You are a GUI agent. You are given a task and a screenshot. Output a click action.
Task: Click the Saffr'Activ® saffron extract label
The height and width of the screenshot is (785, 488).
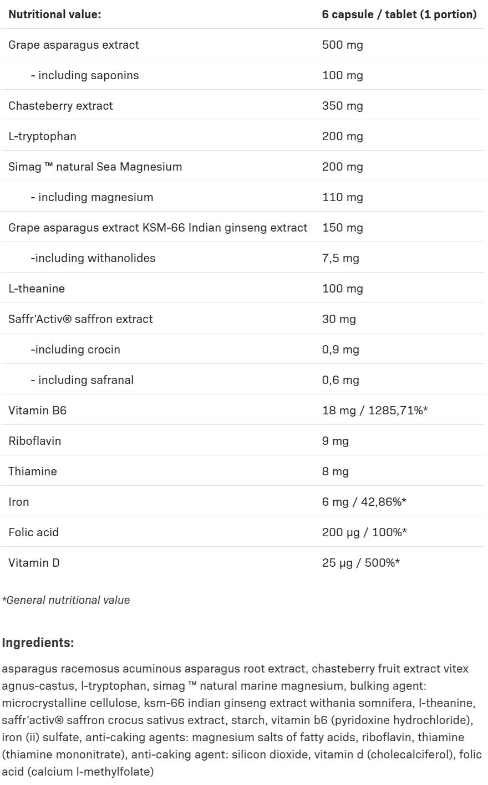pyautogui.click(x=80, y=319)
